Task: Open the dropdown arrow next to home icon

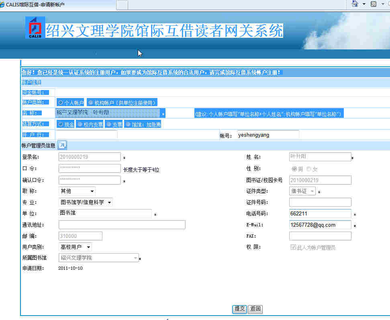Action: (364, 4)
